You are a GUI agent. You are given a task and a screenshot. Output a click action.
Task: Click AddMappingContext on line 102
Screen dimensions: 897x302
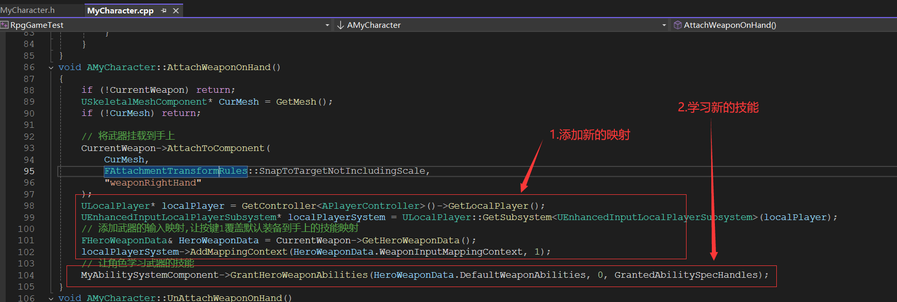click(x=239, y=252)
